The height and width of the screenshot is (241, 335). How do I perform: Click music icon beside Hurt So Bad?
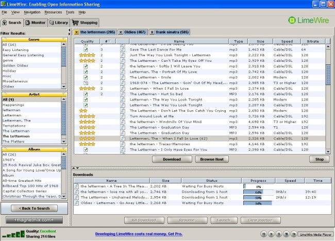(x=123, y=94)
